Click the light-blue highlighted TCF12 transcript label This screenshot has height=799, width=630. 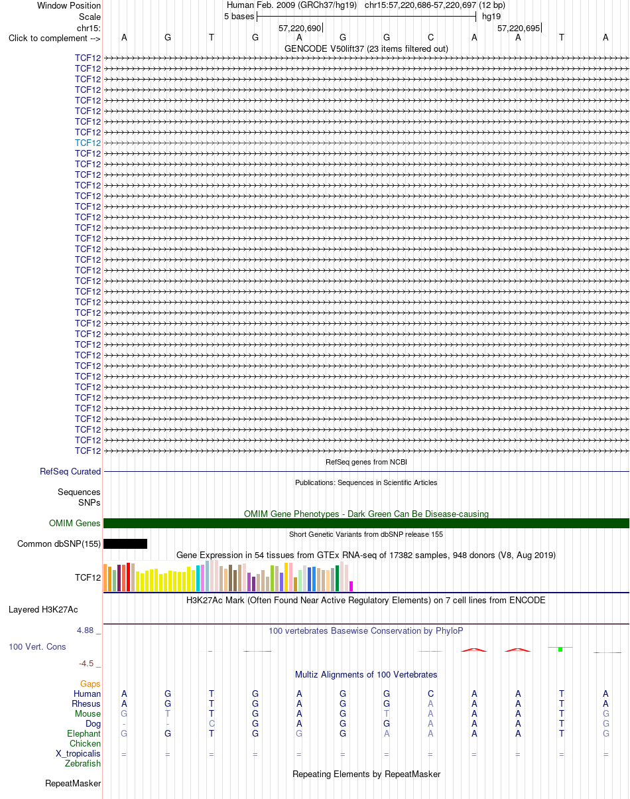click(x=88, y=143)
